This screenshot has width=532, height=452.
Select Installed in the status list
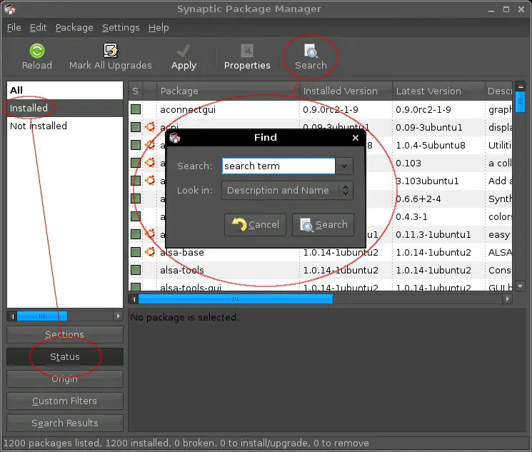tap(65, 109)
